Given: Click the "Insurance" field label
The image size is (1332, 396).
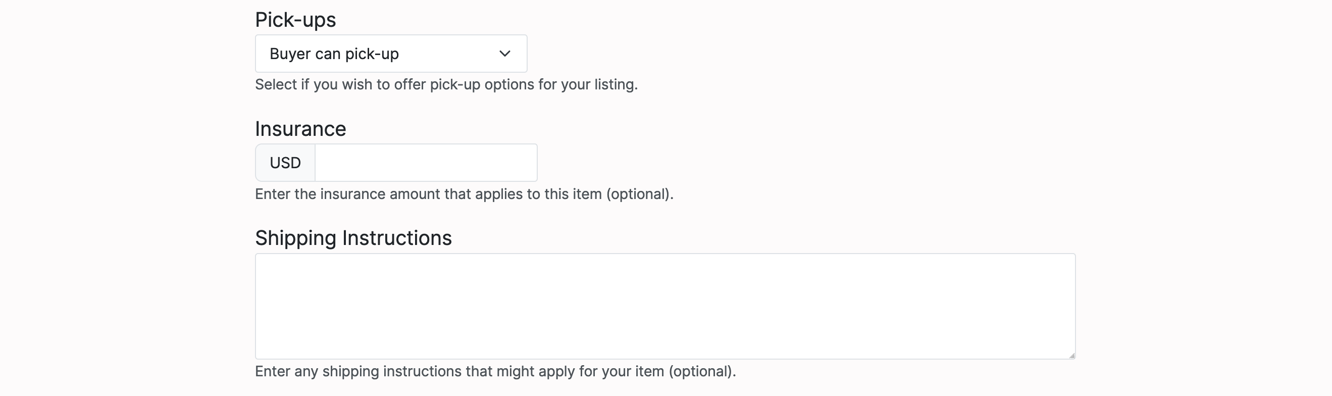Looking at the screenshot, I should [x=300, y=129].
